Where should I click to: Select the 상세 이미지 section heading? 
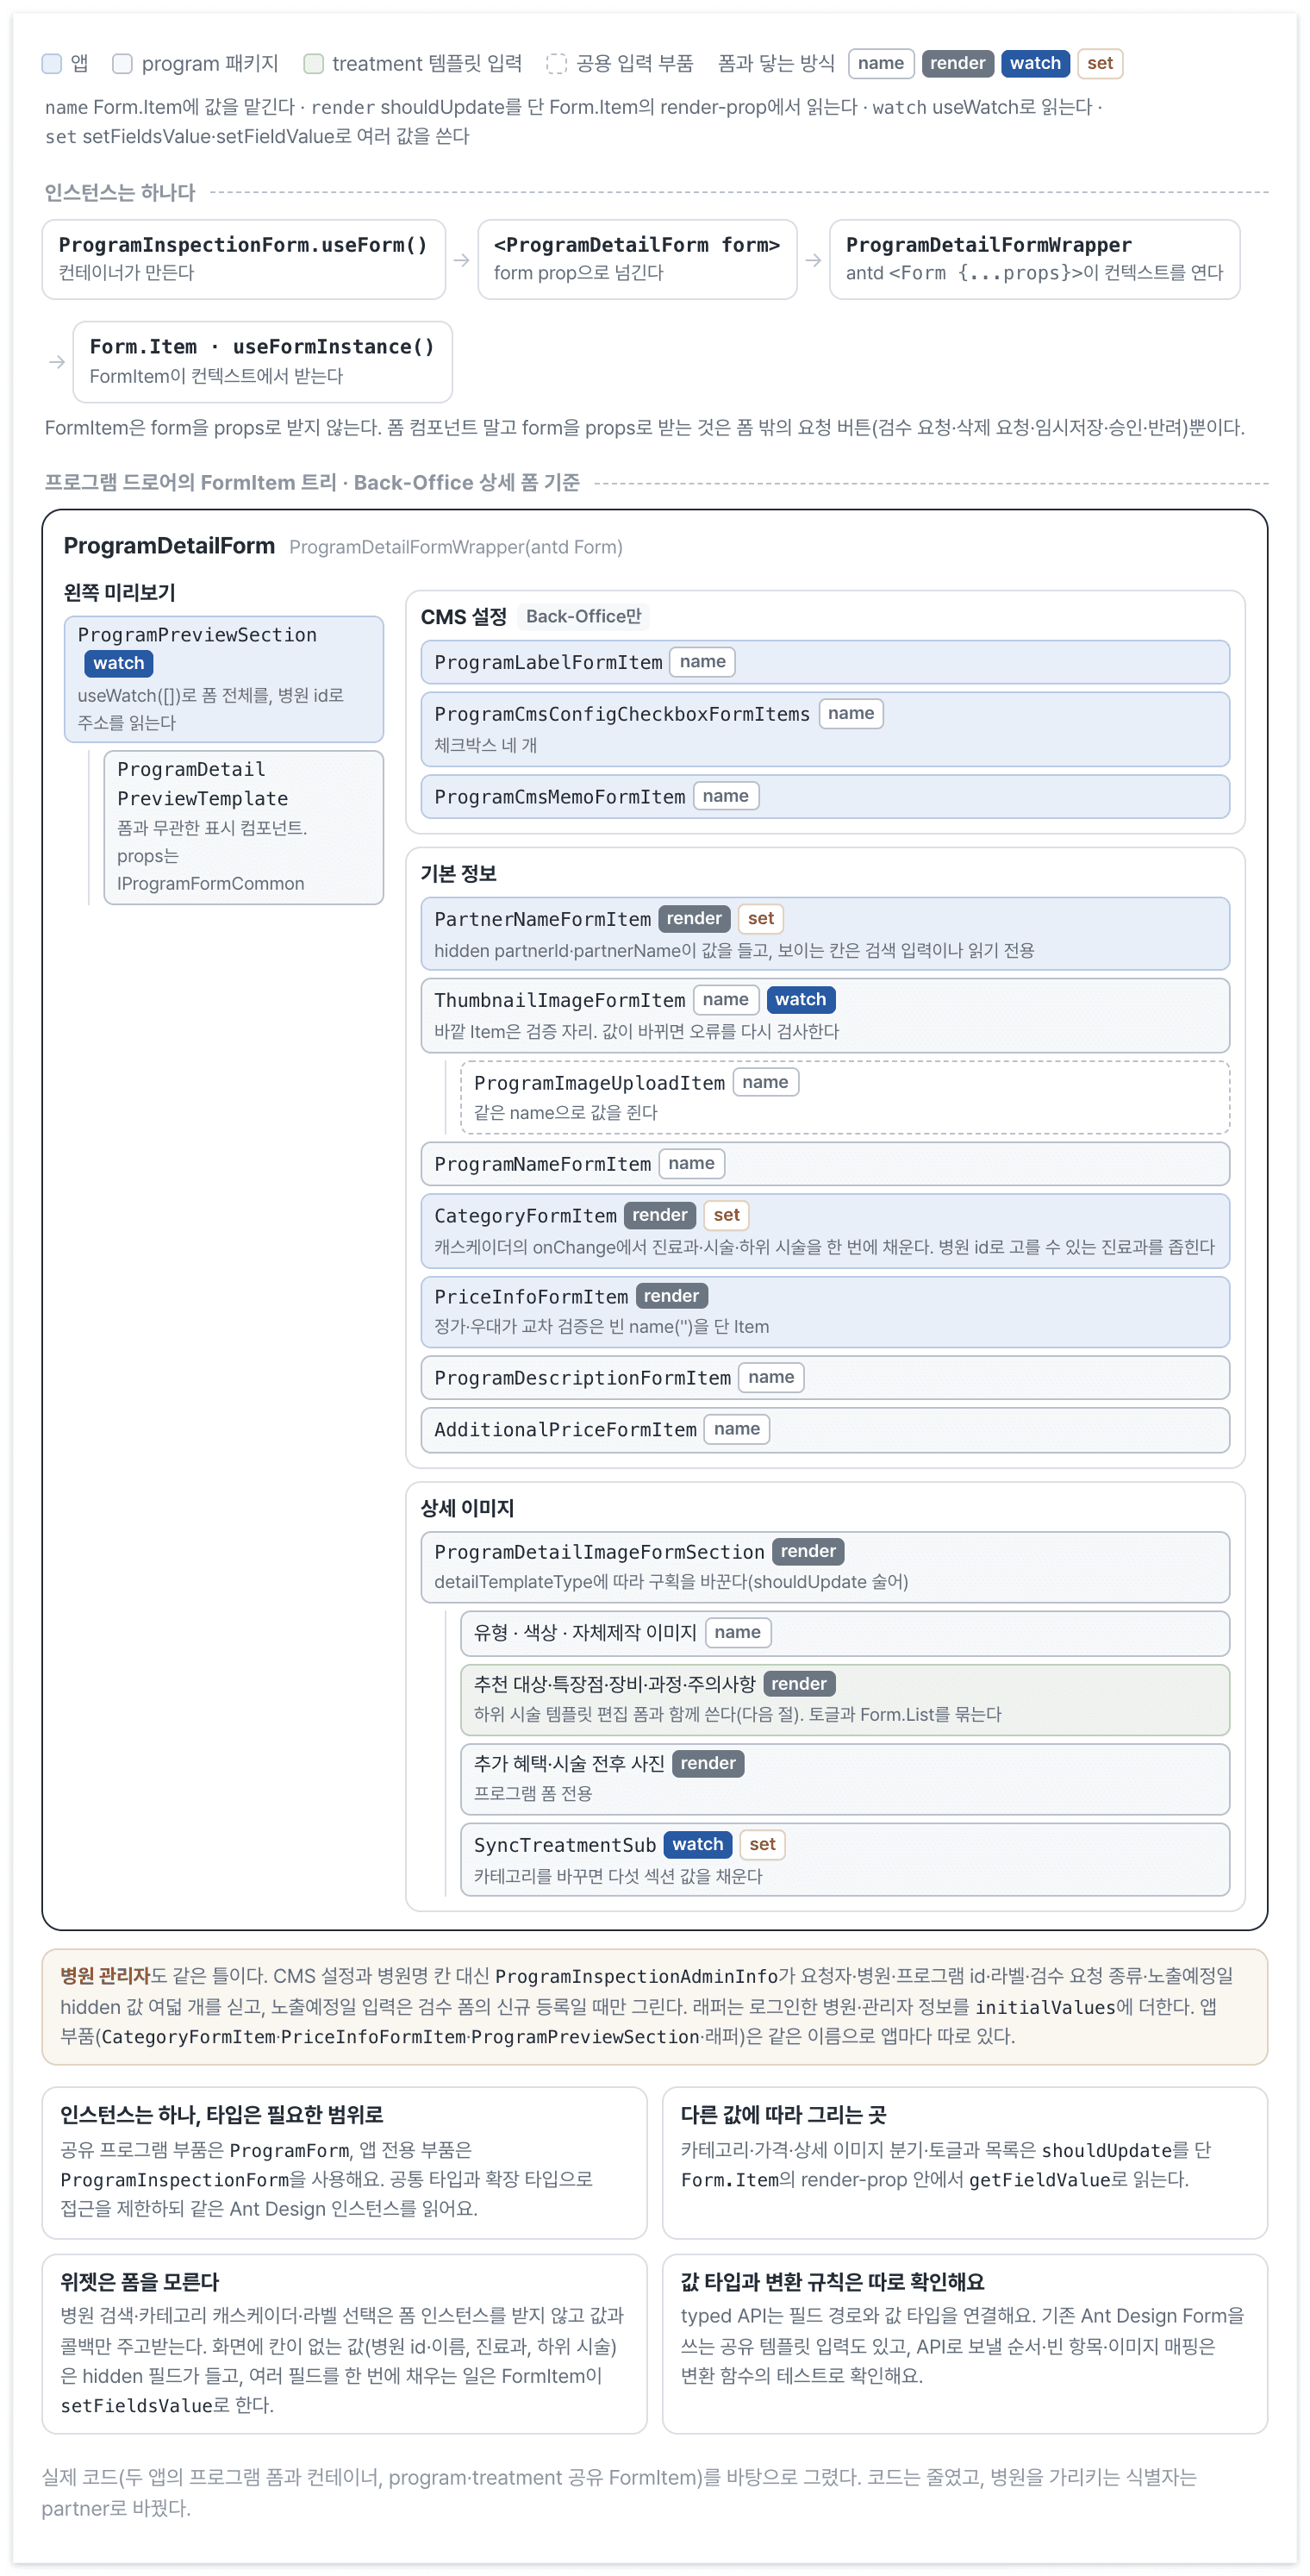(x=467, y=1508)
